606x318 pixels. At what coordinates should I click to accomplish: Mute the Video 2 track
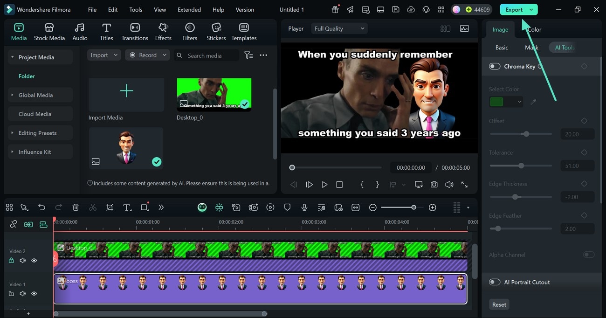[22, 261]
